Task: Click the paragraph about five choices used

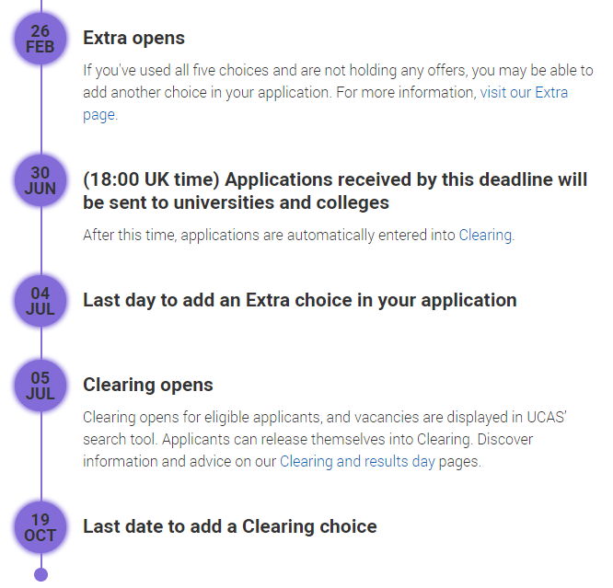Action: pyautogui.click(x=338, y=93)
